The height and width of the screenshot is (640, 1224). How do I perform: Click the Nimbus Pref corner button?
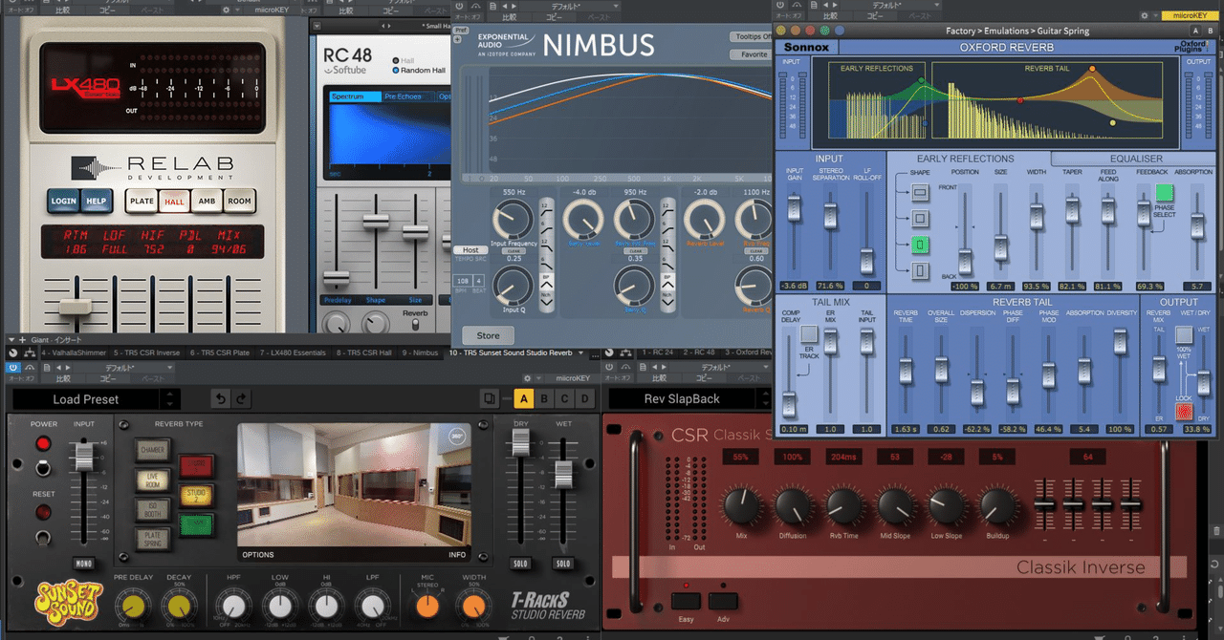(460, 30)
